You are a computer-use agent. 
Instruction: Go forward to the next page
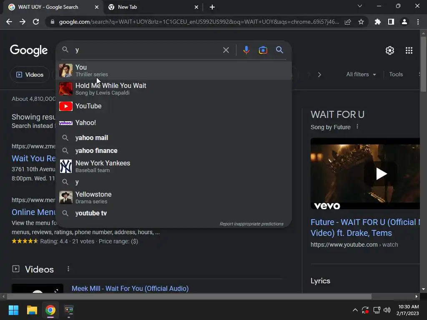click(23, 22)
